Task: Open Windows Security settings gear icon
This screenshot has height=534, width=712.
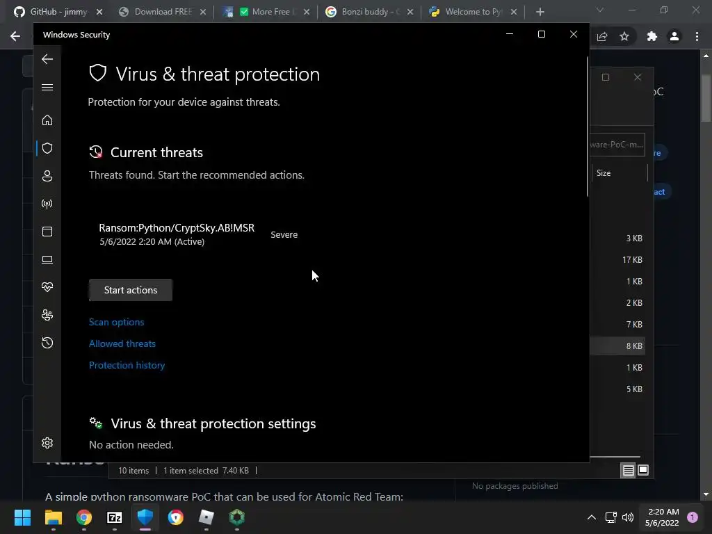Action: (47, 443)
